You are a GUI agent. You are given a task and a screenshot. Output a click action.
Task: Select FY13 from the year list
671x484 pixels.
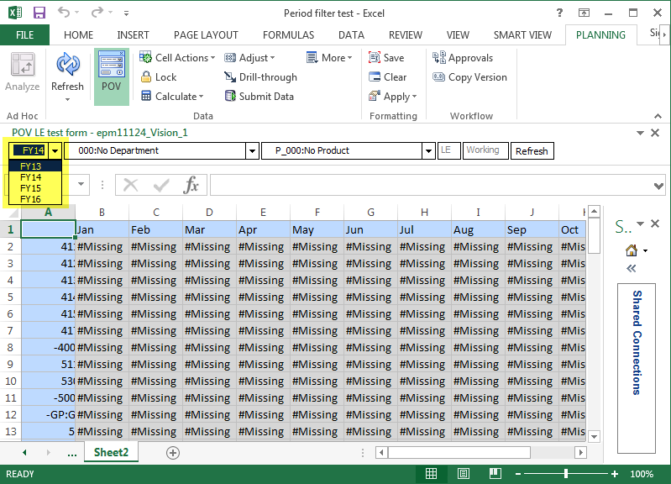click(35, 166)
